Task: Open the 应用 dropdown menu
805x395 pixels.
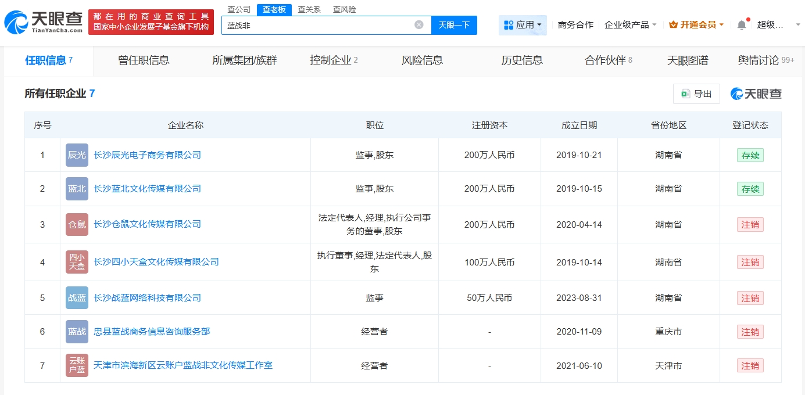Action: (x=523, y=25)
